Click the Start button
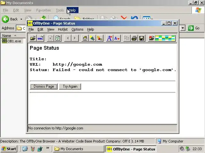205x153 pixels. click(9, 149)
